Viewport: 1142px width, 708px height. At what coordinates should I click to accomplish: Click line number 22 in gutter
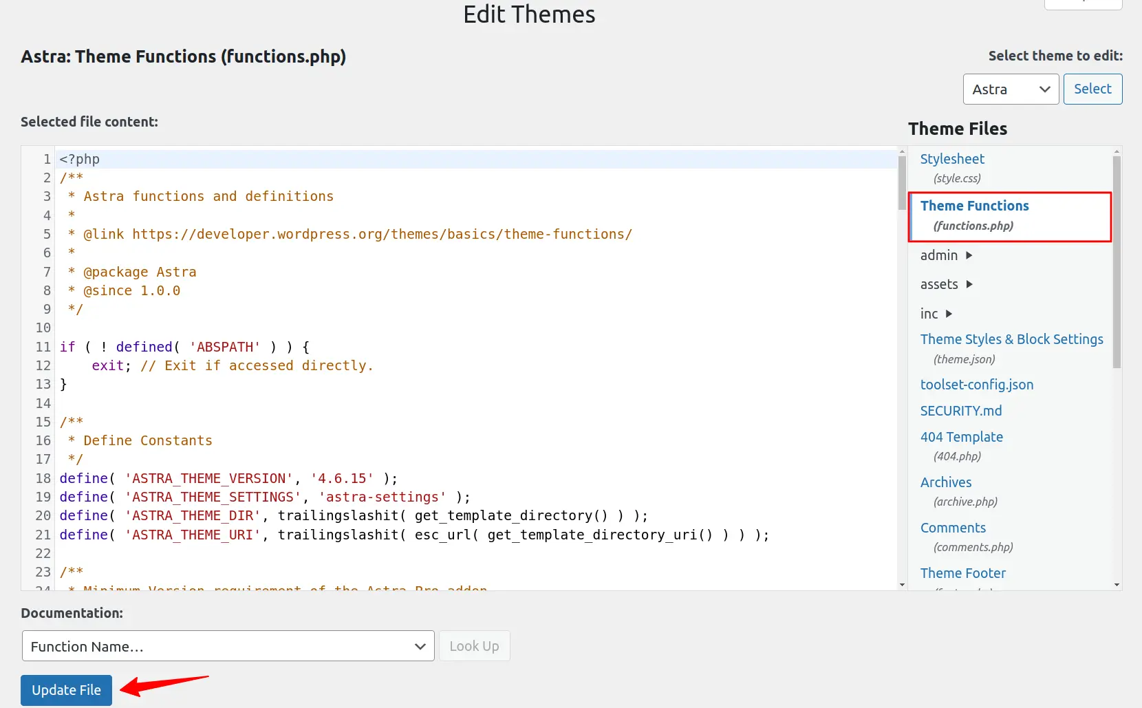point(43,553)
